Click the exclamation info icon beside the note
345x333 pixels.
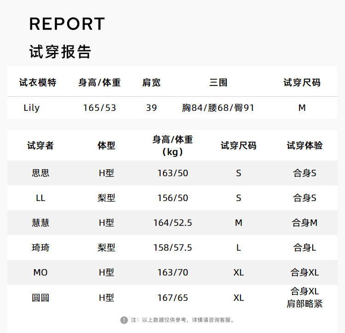pyautogui.click(x=124, y=320)
